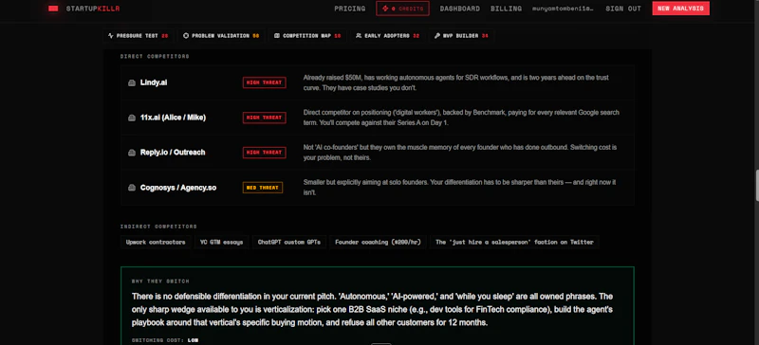Click the building icon beside Cognosys / Agency.so

pos(132,188)
